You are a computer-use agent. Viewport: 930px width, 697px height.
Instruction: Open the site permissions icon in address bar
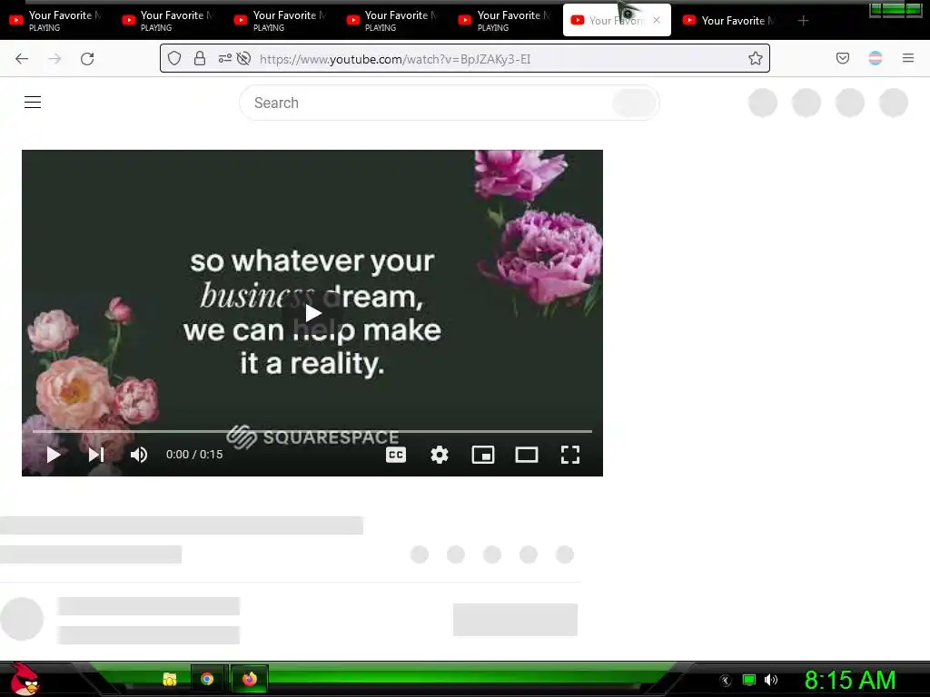point(225,58)
